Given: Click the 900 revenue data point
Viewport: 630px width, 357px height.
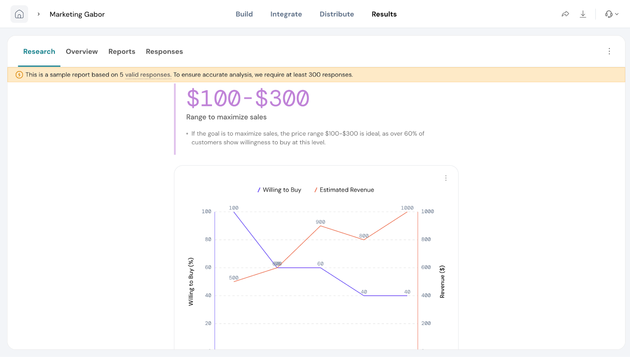Looking at the screenshot, I should 321,226.
